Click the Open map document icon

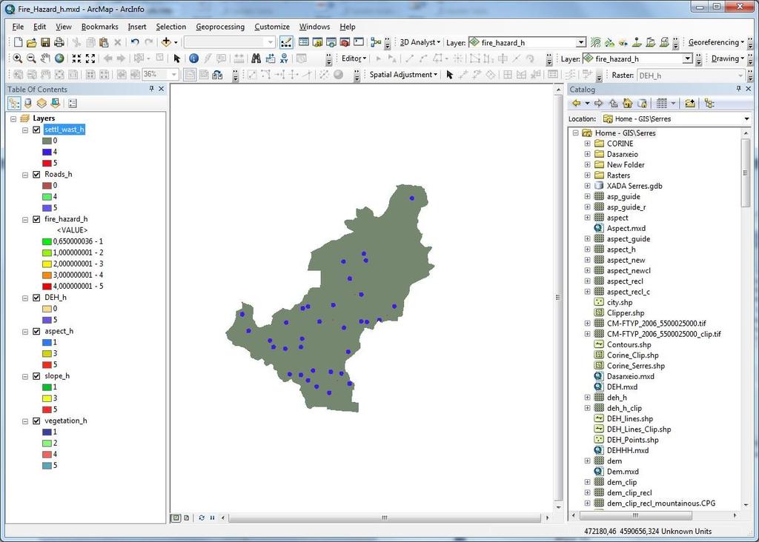31,42
